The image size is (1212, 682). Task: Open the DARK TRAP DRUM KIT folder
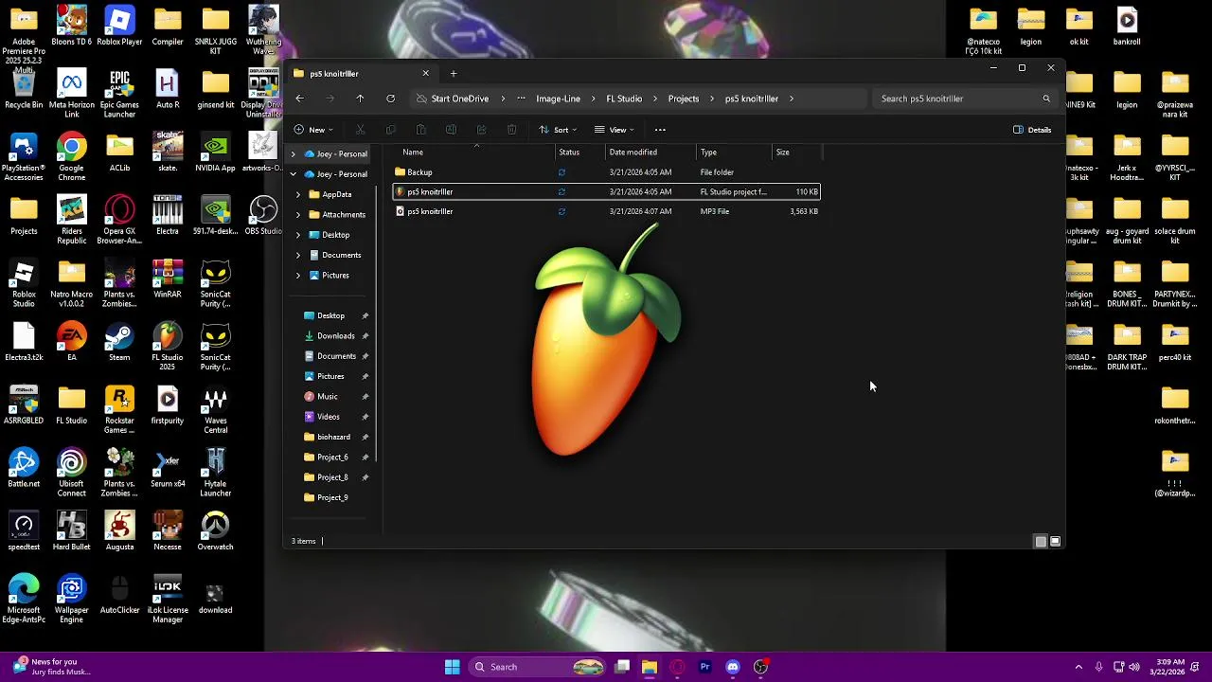1127,346
